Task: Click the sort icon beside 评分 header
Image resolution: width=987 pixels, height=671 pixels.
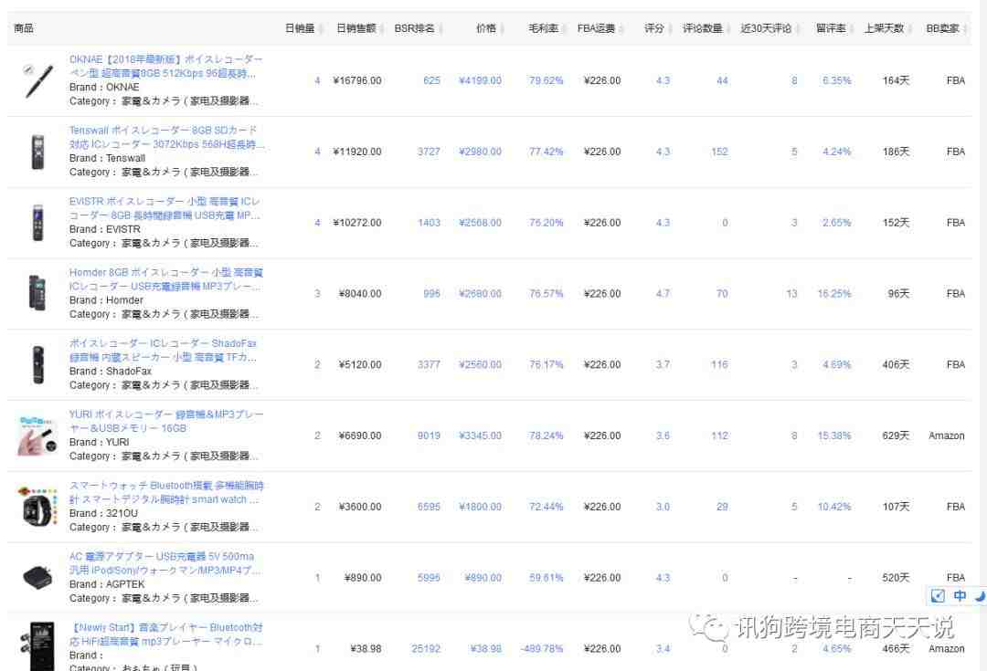Action: pos(670,29)
